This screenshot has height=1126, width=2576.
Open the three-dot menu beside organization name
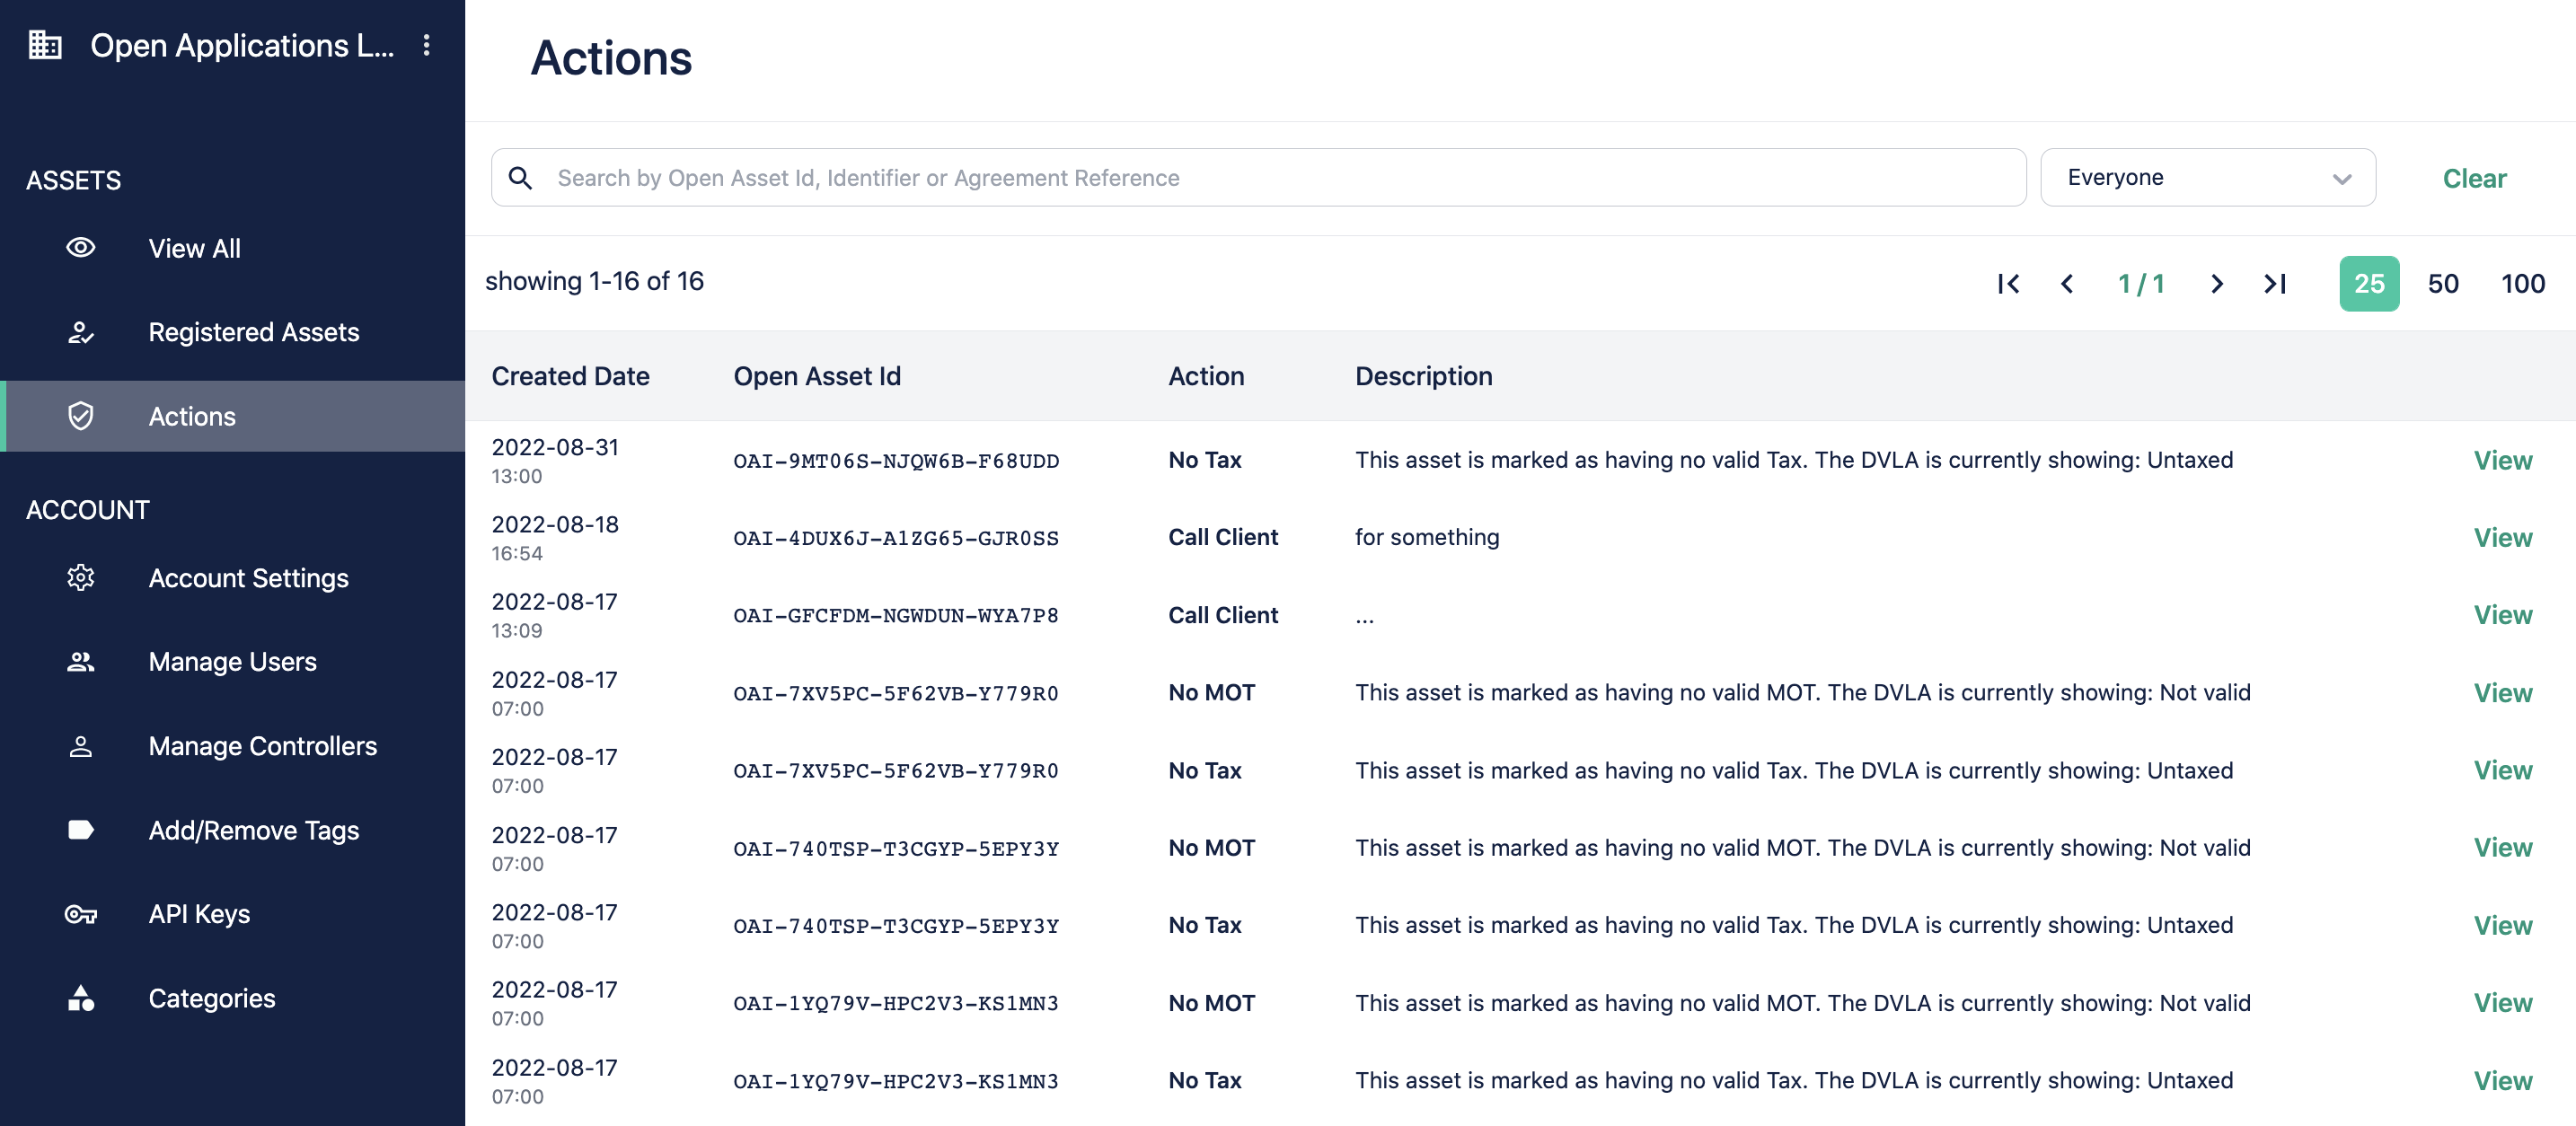427,45
